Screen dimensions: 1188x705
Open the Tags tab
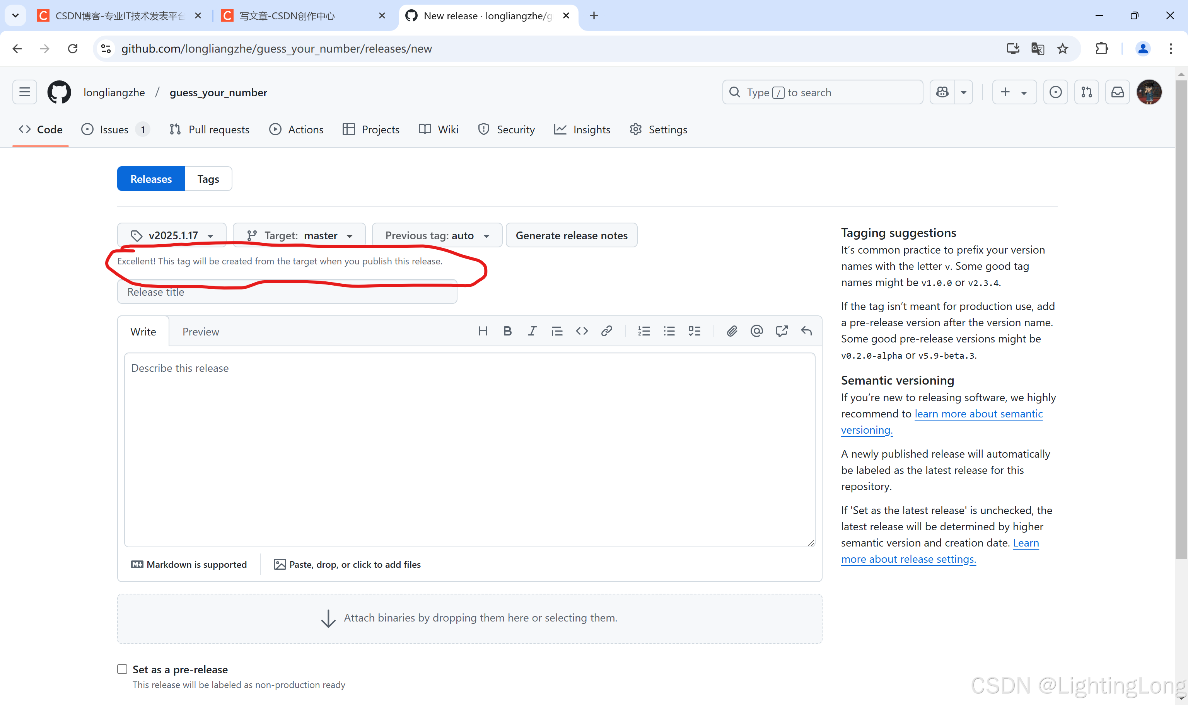pyautogui.click(x=208, y=179)
